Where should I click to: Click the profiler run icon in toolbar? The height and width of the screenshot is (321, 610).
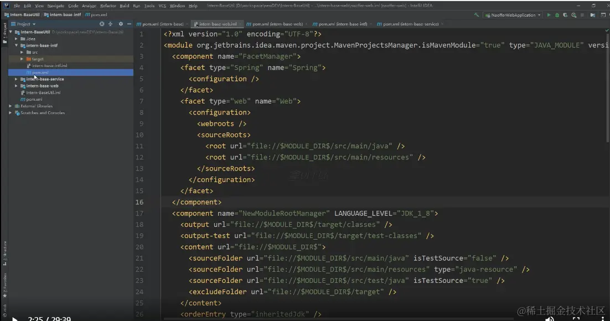[x=574, y=15]
